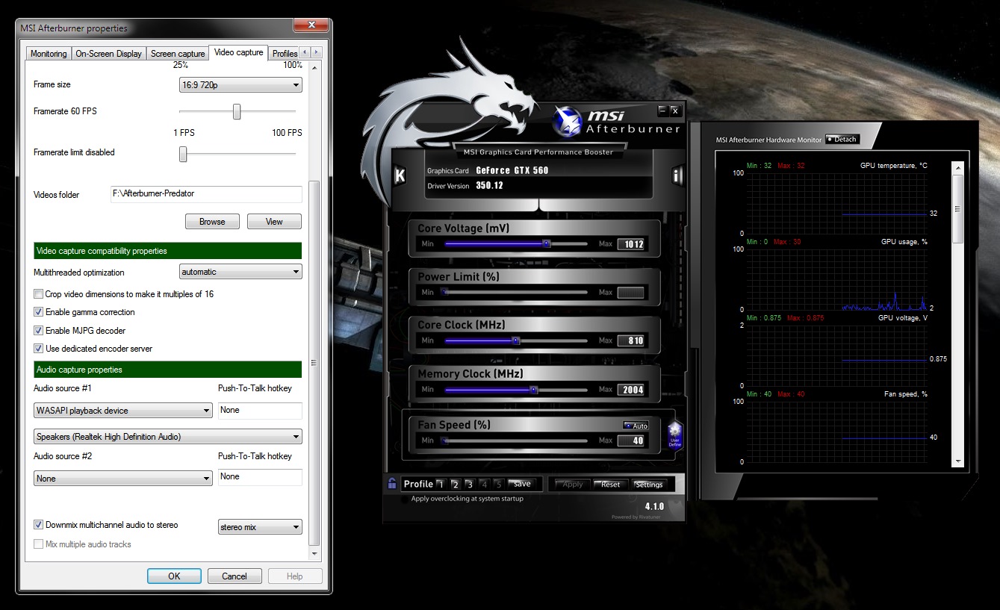Image resolution: width=1000 pixels, height=610 pixels.
Task: Click the Core Voltage slider handle
Action: [546, 243]
